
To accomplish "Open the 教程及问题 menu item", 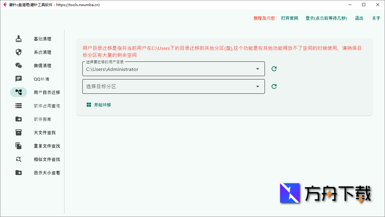I will click(x=263, y=18).
